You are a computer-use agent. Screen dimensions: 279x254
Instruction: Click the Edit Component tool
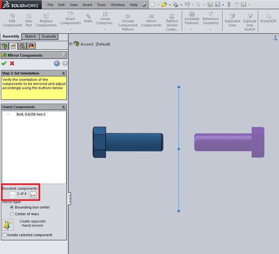tap(12, 20)
